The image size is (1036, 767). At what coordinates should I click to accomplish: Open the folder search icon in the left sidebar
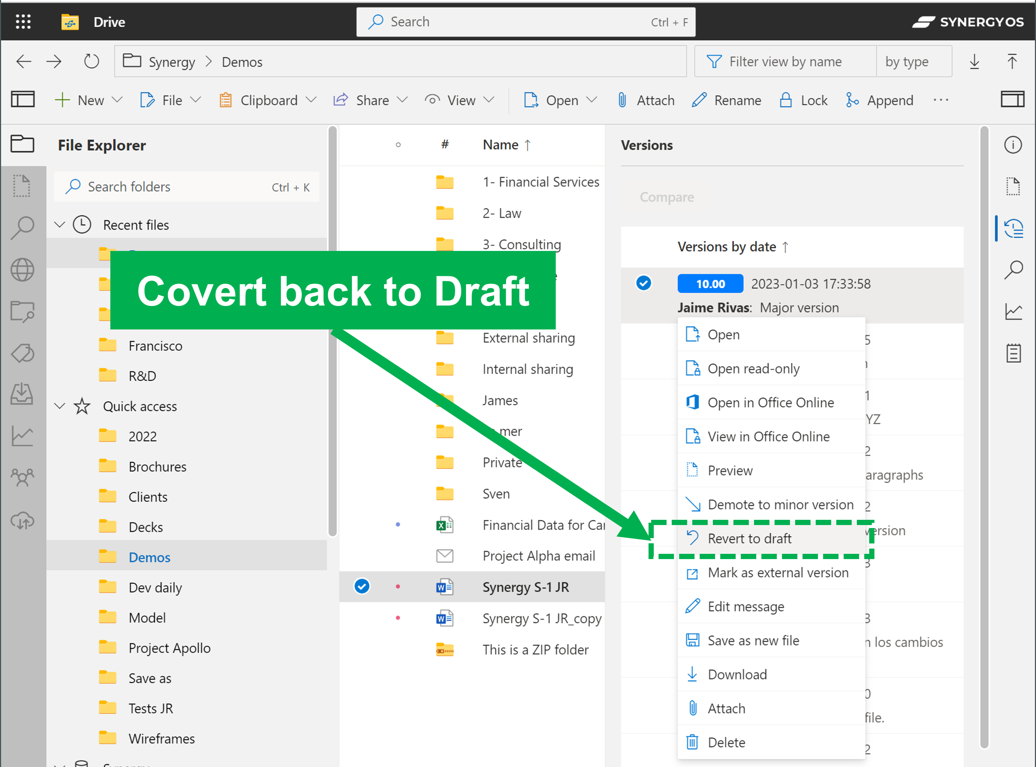click(x=22, y=312)
